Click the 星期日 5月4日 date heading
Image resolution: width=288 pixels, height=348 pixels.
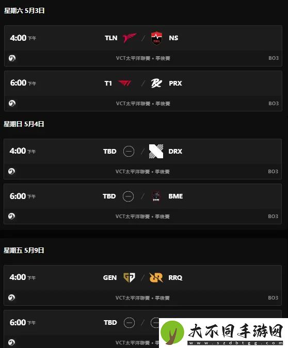pyautogui.click(x=24, y=124)
